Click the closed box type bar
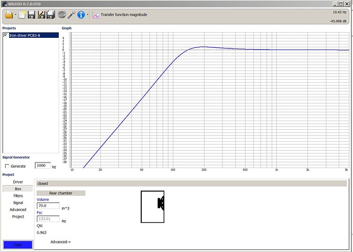 tap(191, 184)
